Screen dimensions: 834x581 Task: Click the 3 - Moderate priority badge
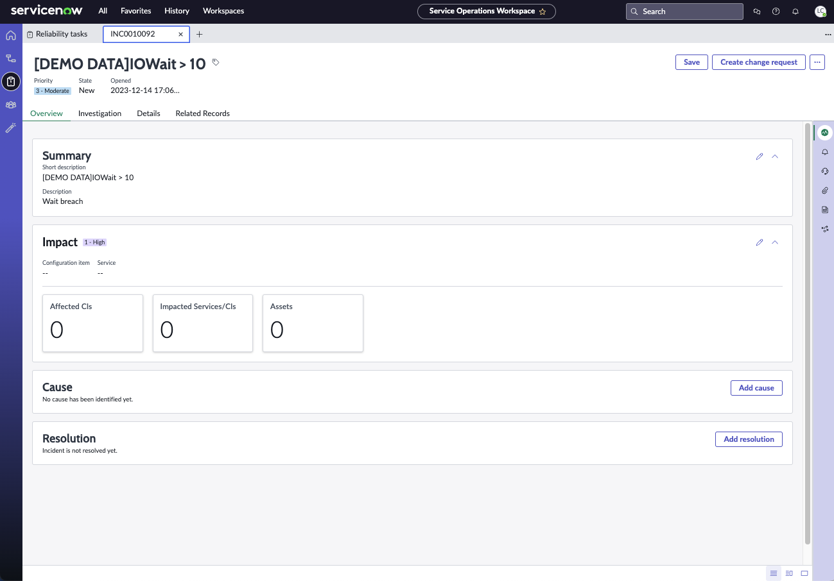click(x=53, y=91)
